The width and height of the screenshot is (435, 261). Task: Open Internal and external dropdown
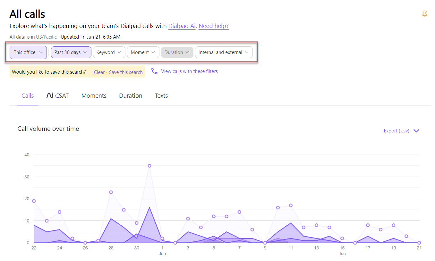point(224,52)
